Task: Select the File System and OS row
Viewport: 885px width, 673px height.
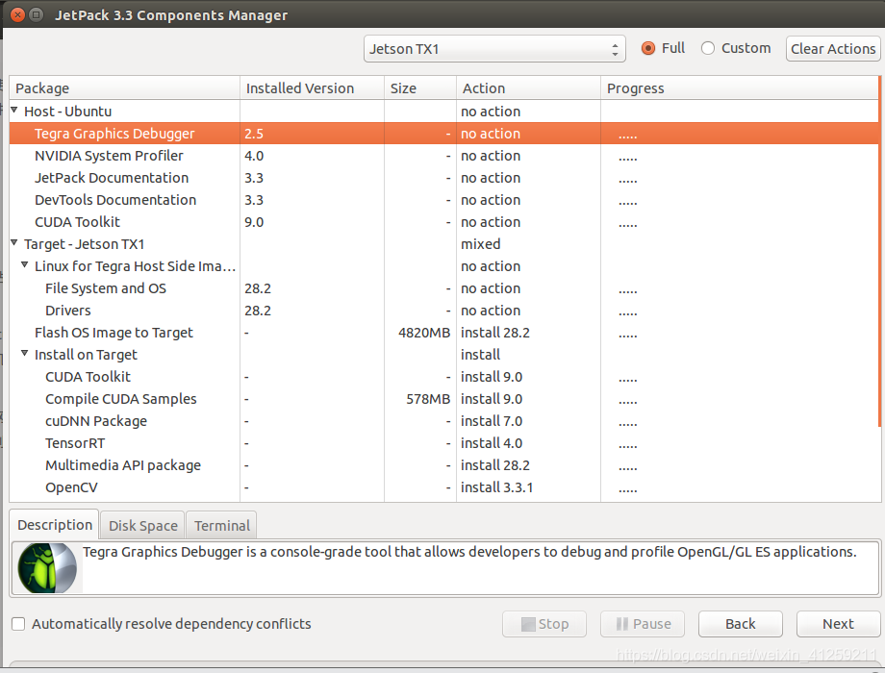Action: click(443, 288)
